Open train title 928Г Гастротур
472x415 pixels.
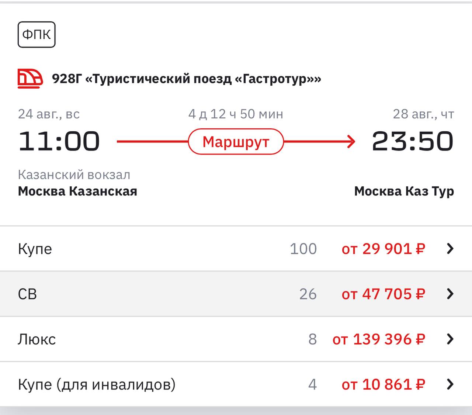pos(187,79)
